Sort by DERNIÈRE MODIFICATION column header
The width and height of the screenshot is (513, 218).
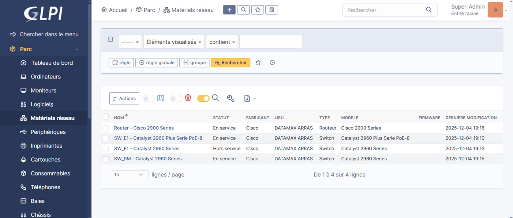[x=471, y=118]
